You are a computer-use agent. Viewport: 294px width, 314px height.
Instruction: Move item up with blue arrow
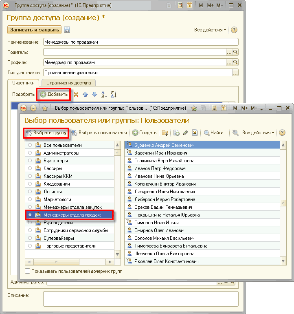click(x=85, y=94)
